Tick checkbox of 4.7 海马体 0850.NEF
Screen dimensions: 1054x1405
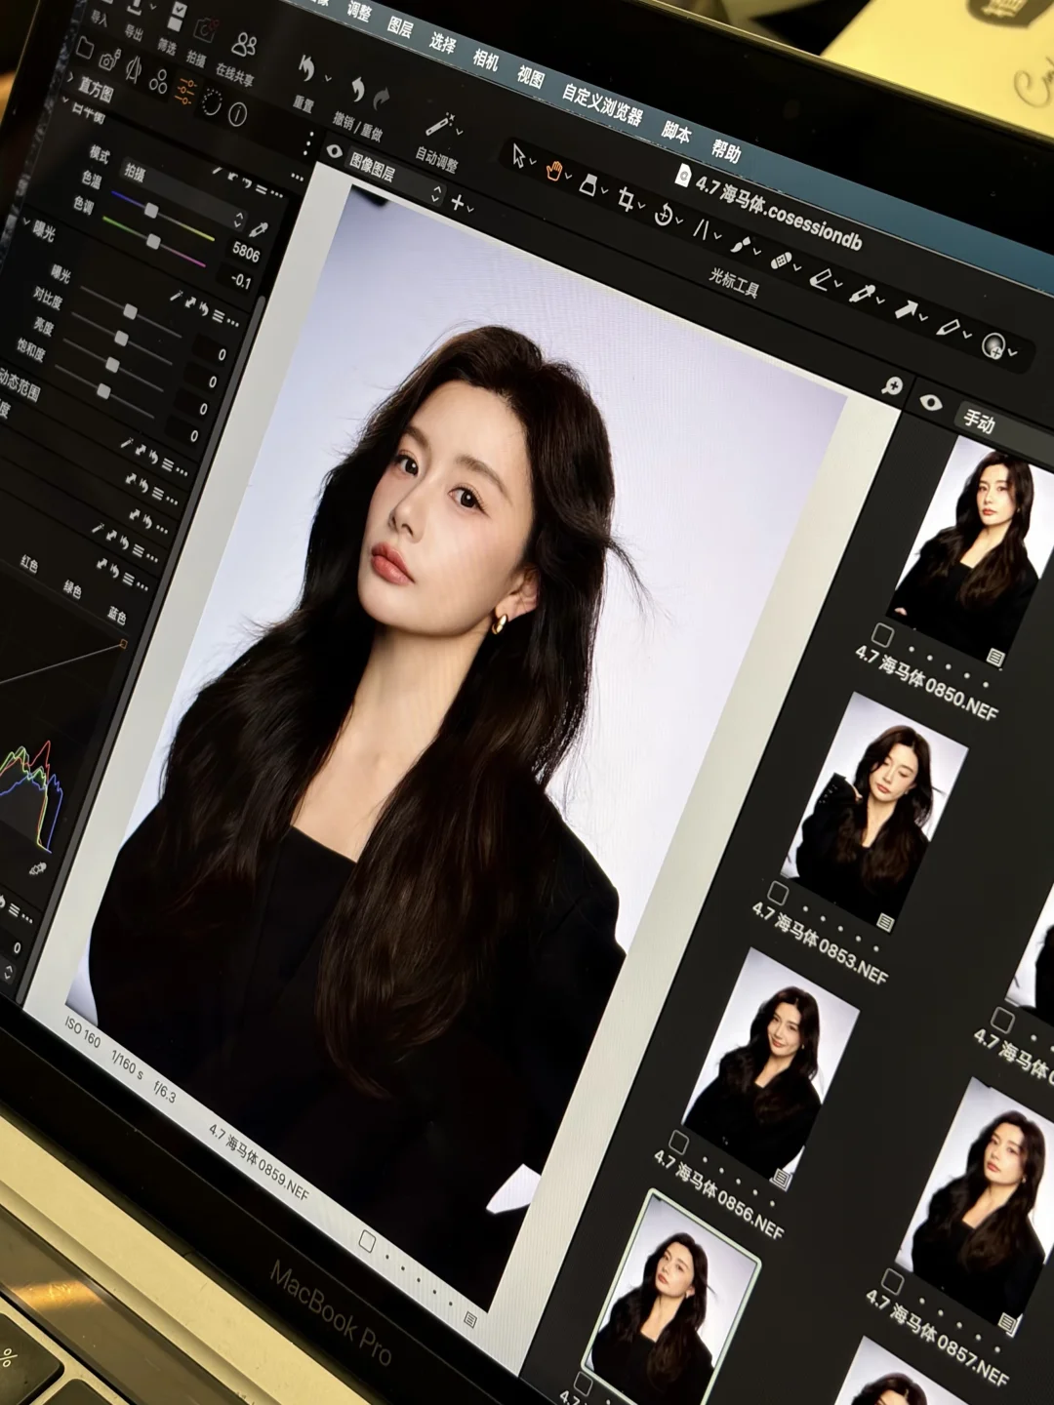click(882, 635)
